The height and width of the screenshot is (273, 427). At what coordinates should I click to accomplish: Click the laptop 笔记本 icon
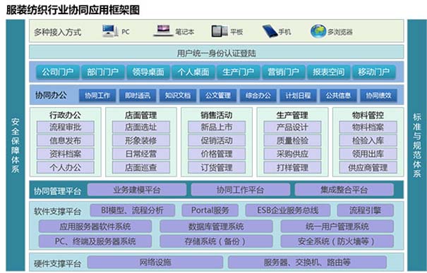163,31
